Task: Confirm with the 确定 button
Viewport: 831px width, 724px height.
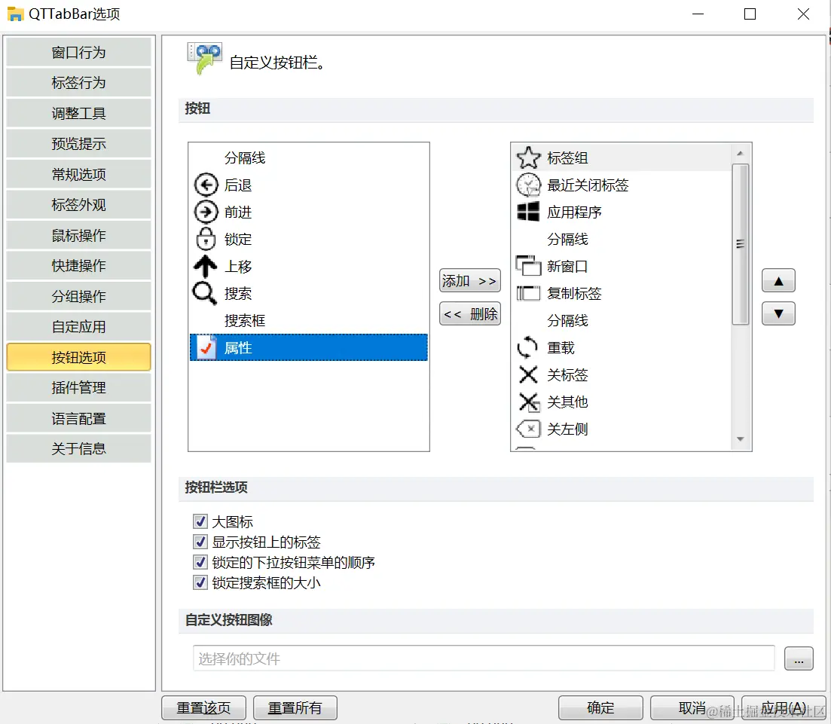Action: click(600, 707)
